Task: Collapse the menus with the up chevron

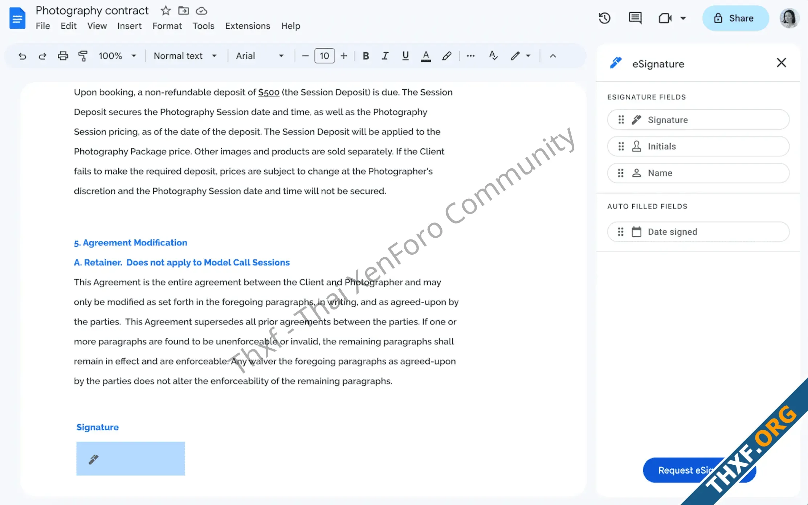Action: coord(553,56)
